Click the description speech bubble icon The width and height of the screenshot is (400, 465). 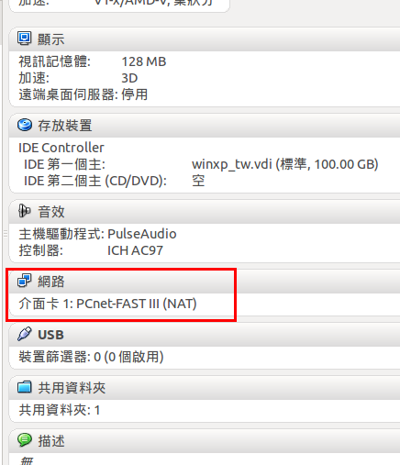tap(25, 440)
